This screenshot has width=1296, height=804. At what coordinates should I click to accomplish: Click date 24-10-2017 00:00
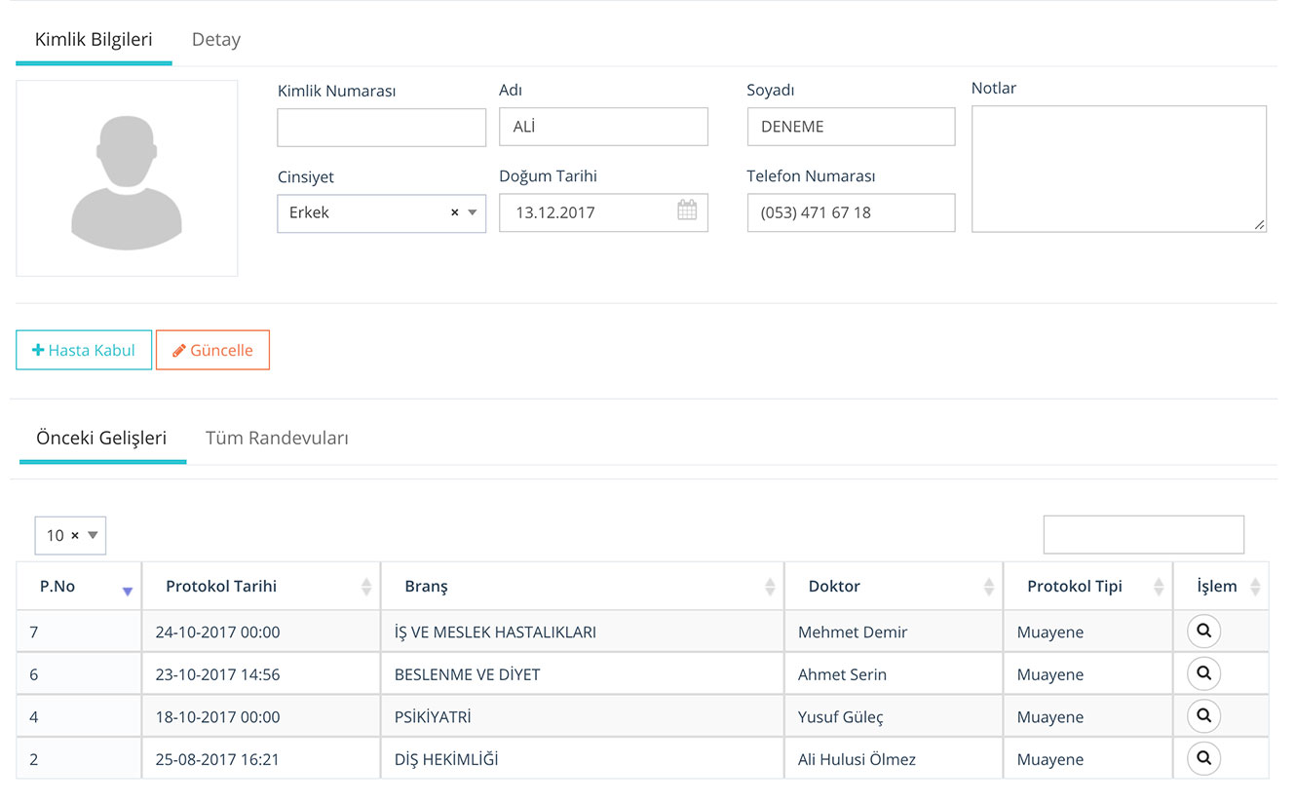(217, 632)
